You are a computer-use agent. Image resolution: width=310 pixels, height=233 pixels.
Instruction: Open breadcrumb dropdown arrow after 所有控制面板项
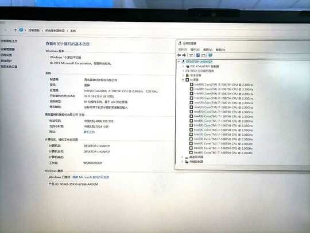[67, 31]
